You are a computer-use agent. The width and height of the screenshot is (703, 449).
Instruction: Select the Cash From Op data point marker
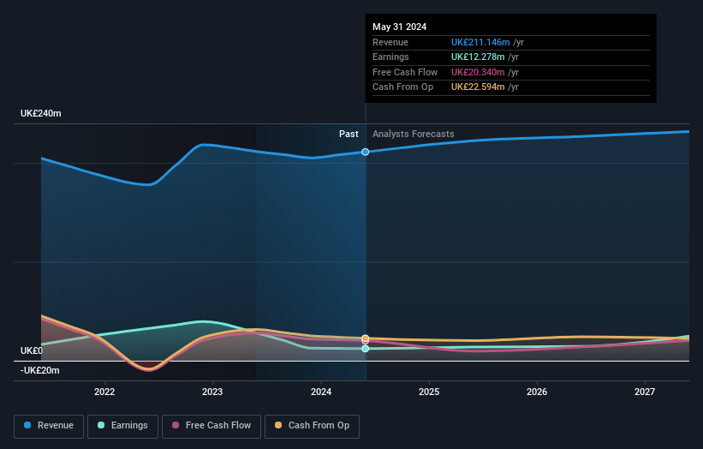(x=366, y=338)
